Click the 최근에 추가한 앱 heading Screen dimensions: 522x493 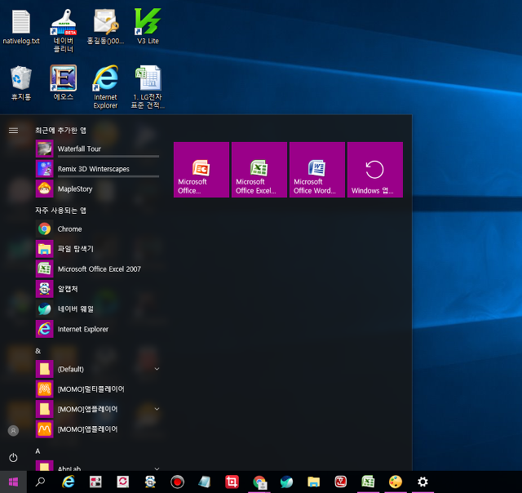[60, 131]
